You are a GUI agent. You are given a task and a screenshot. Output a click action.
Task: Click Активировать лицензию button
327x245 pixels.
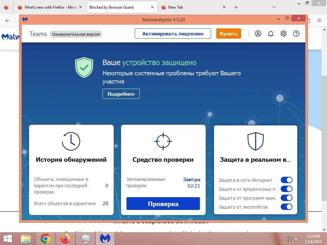coord(173,33)
